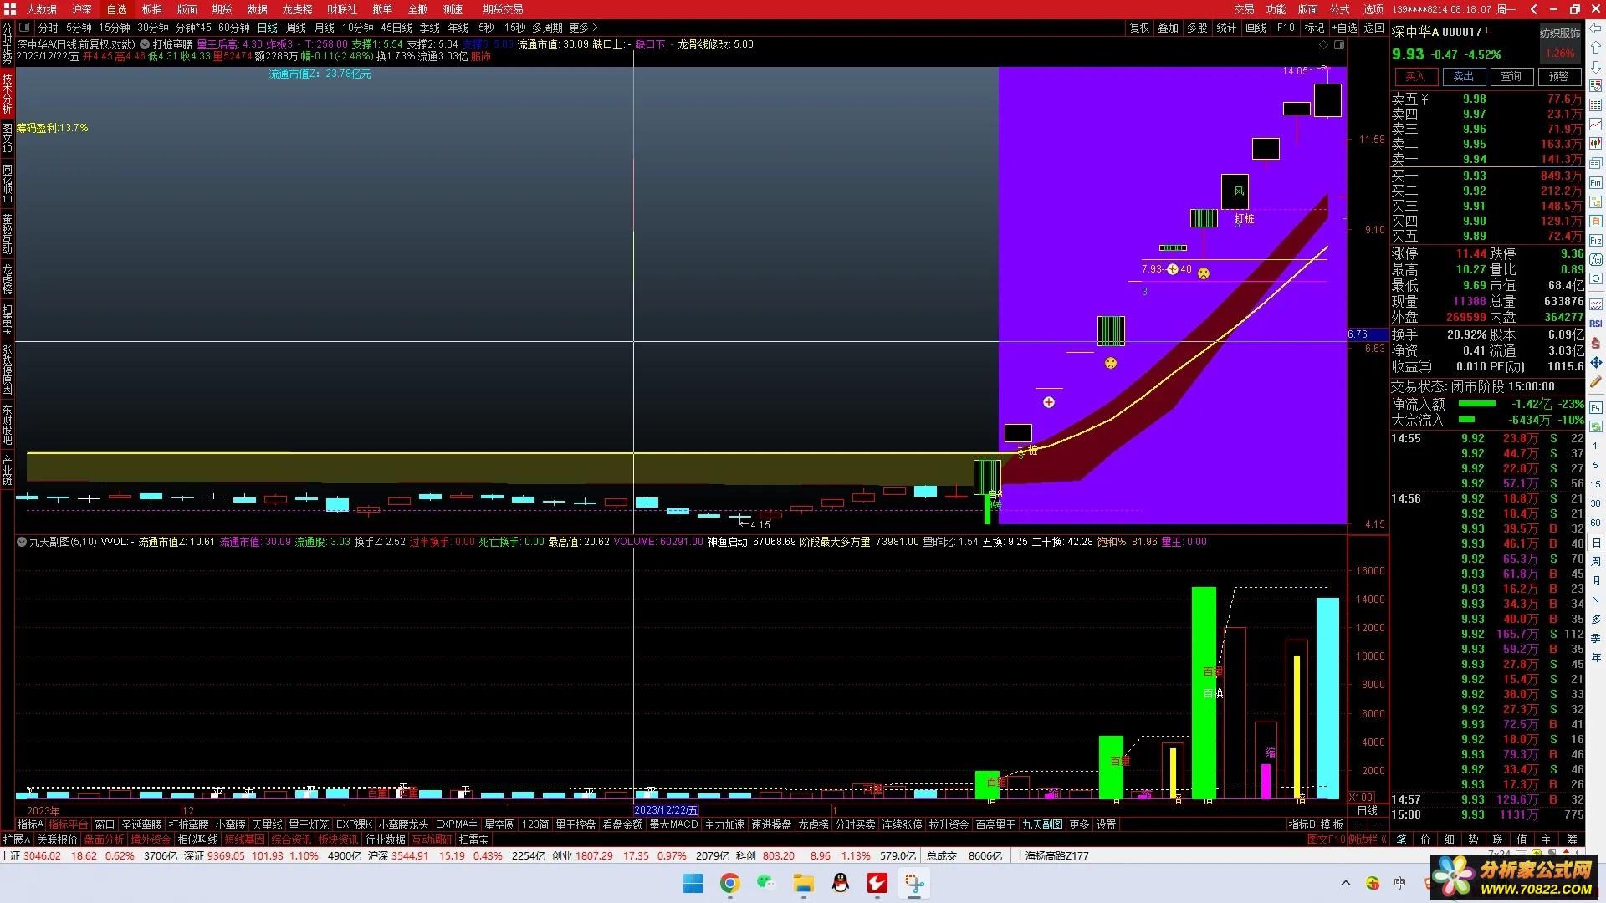The height and width of the screenshot is (903, 1606).
Task: Click the pencil draw icon in right toolbar
Action: [x=1596, y=381]
